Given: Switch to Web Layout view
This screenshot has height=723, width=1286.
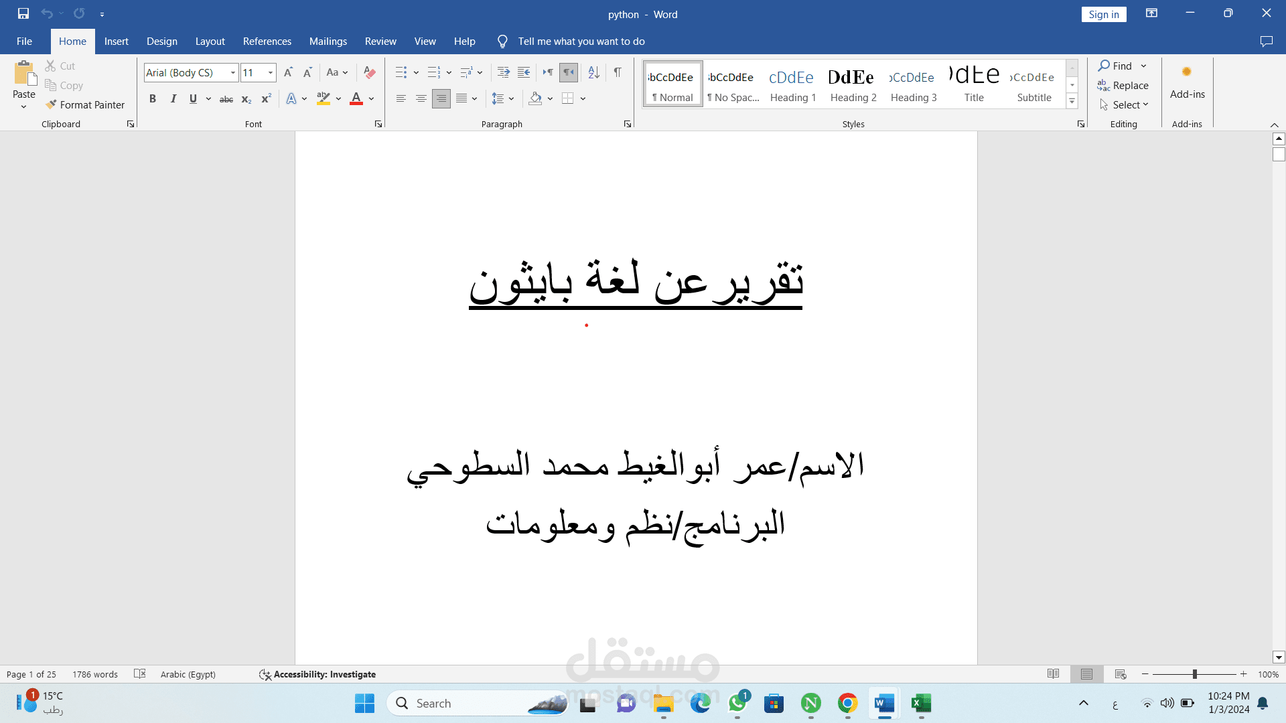Looking at the screenshot, I should pyautogui.click(x=1121, y=674).
